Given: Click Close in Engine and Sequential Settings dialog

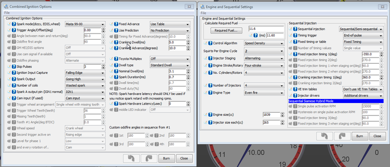Looking at the screenshot, I should pyautogui.click(x=377, y=136).
